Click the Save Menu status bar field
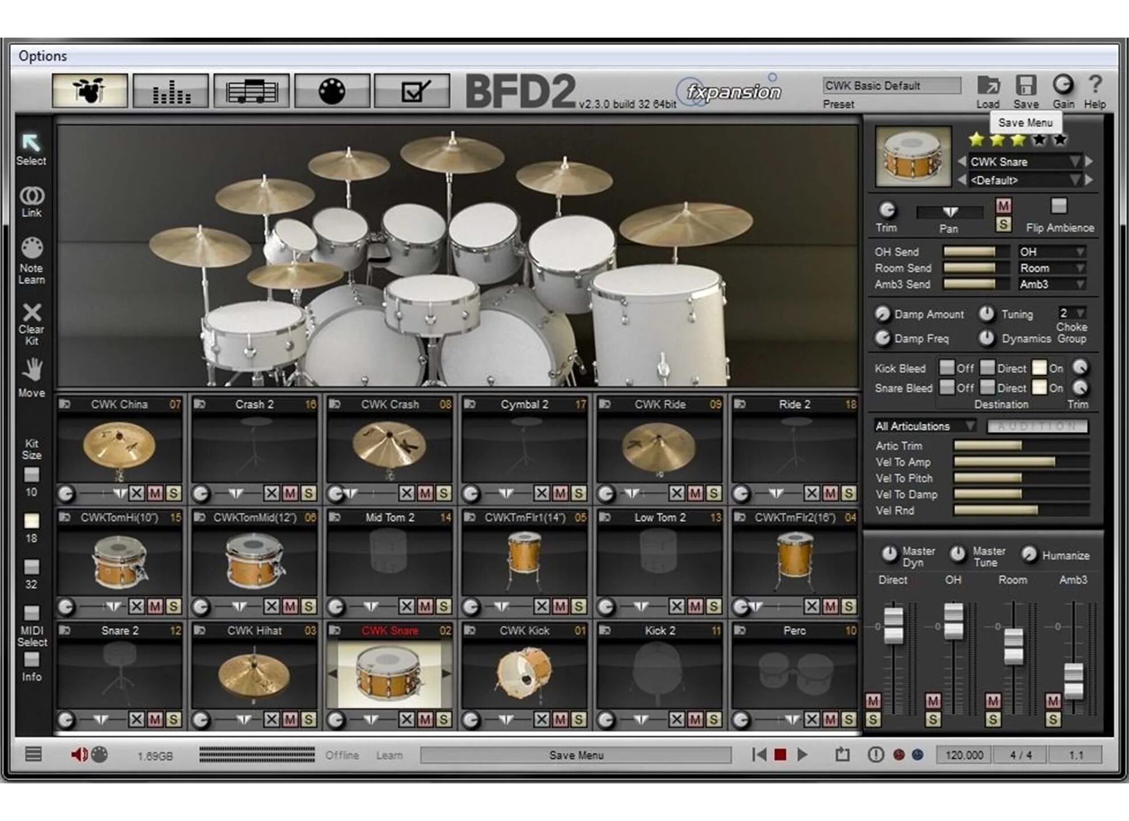Screen dimensions: 1129x821 coord(576,755)
